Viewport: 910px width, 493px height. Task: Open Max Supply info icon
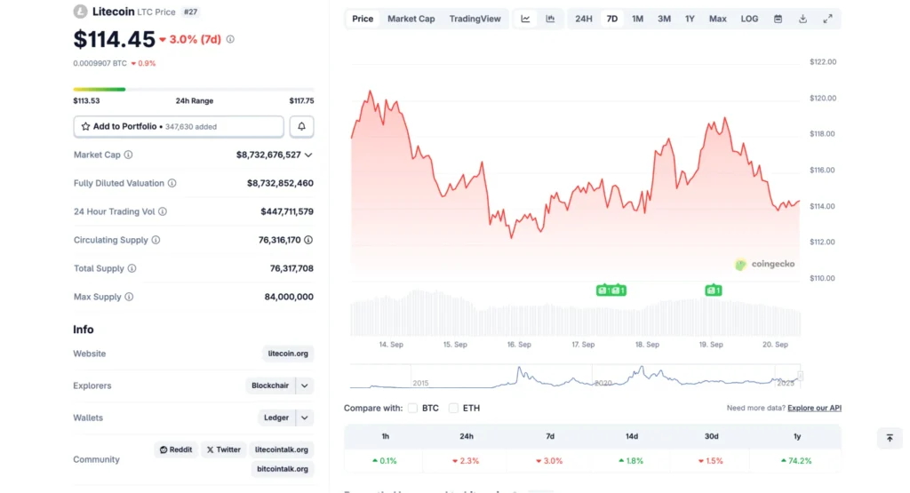(x=129, y=297)
